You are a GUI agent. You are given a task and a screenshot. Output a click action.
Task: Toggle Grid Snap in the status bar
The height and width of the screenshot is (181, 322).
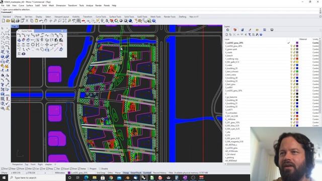(x=101, y=173)
